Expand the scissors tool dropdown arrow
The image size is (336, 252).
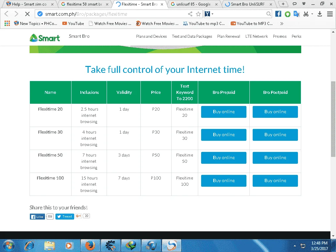point(312,14)
